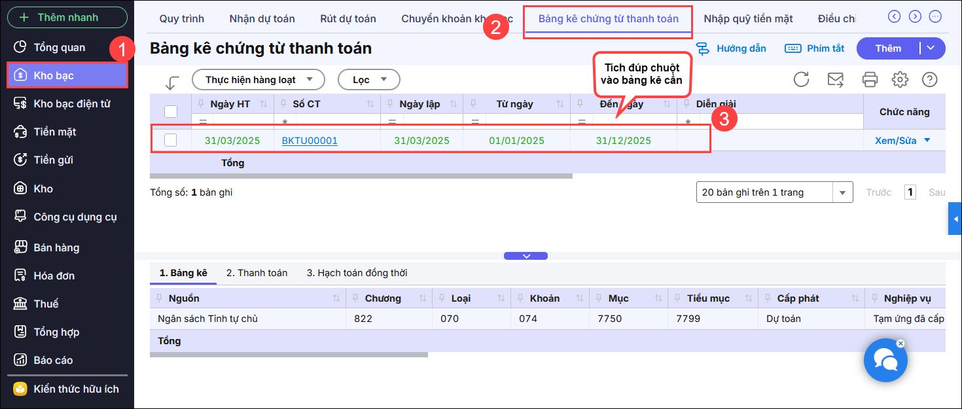This screenshot has height=409, width=962.
Task: Click the Sau pagination link
Action: (x=937, y=192)
